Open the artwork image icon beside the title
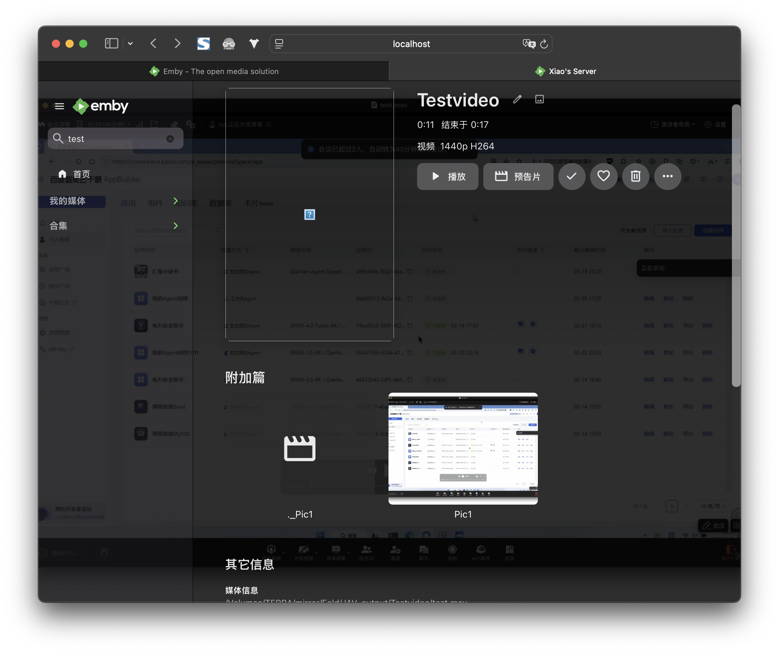The width and height of the screenshot is (779, 653). click(x=539, y=99)
